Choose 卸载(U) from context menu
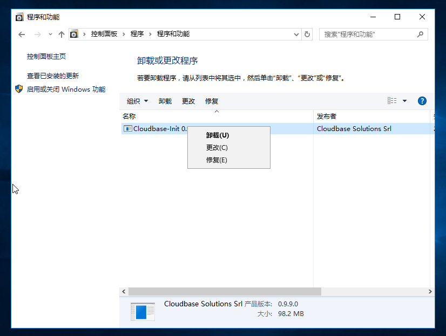The image size is (446, 336). coord(229,135)
